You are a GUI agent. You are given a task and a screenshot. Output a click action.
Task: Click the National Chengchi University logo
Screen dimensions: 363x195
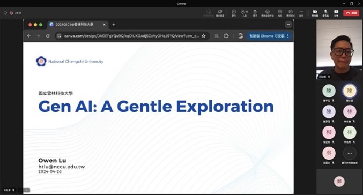coord(41,61)
